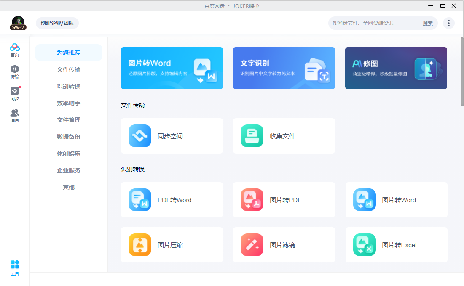
Task: Switch to the 为您推荐 tab
Action: (68, 53)
